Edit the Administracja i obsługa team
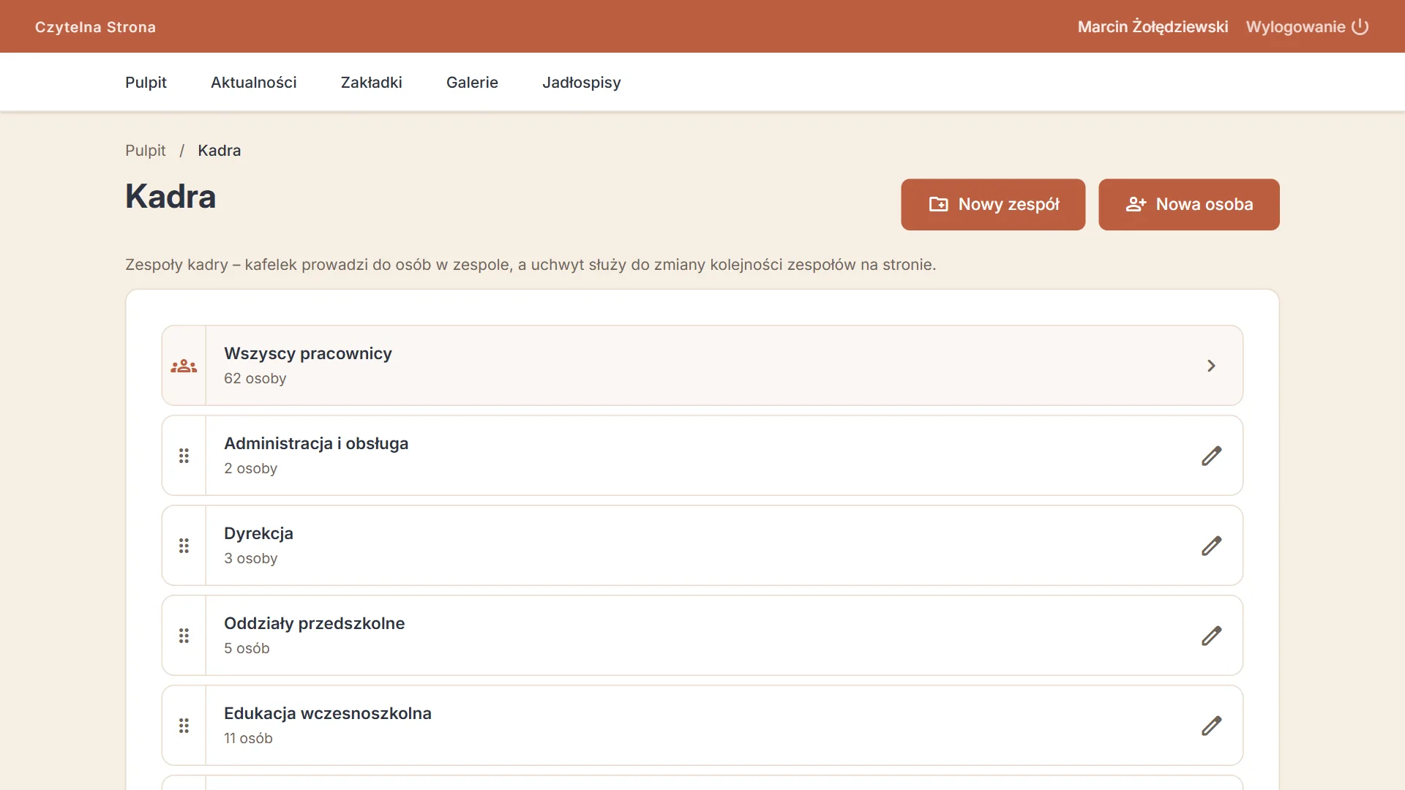The height and width of the screenshot is (790, 1405). click(1211, 456)
